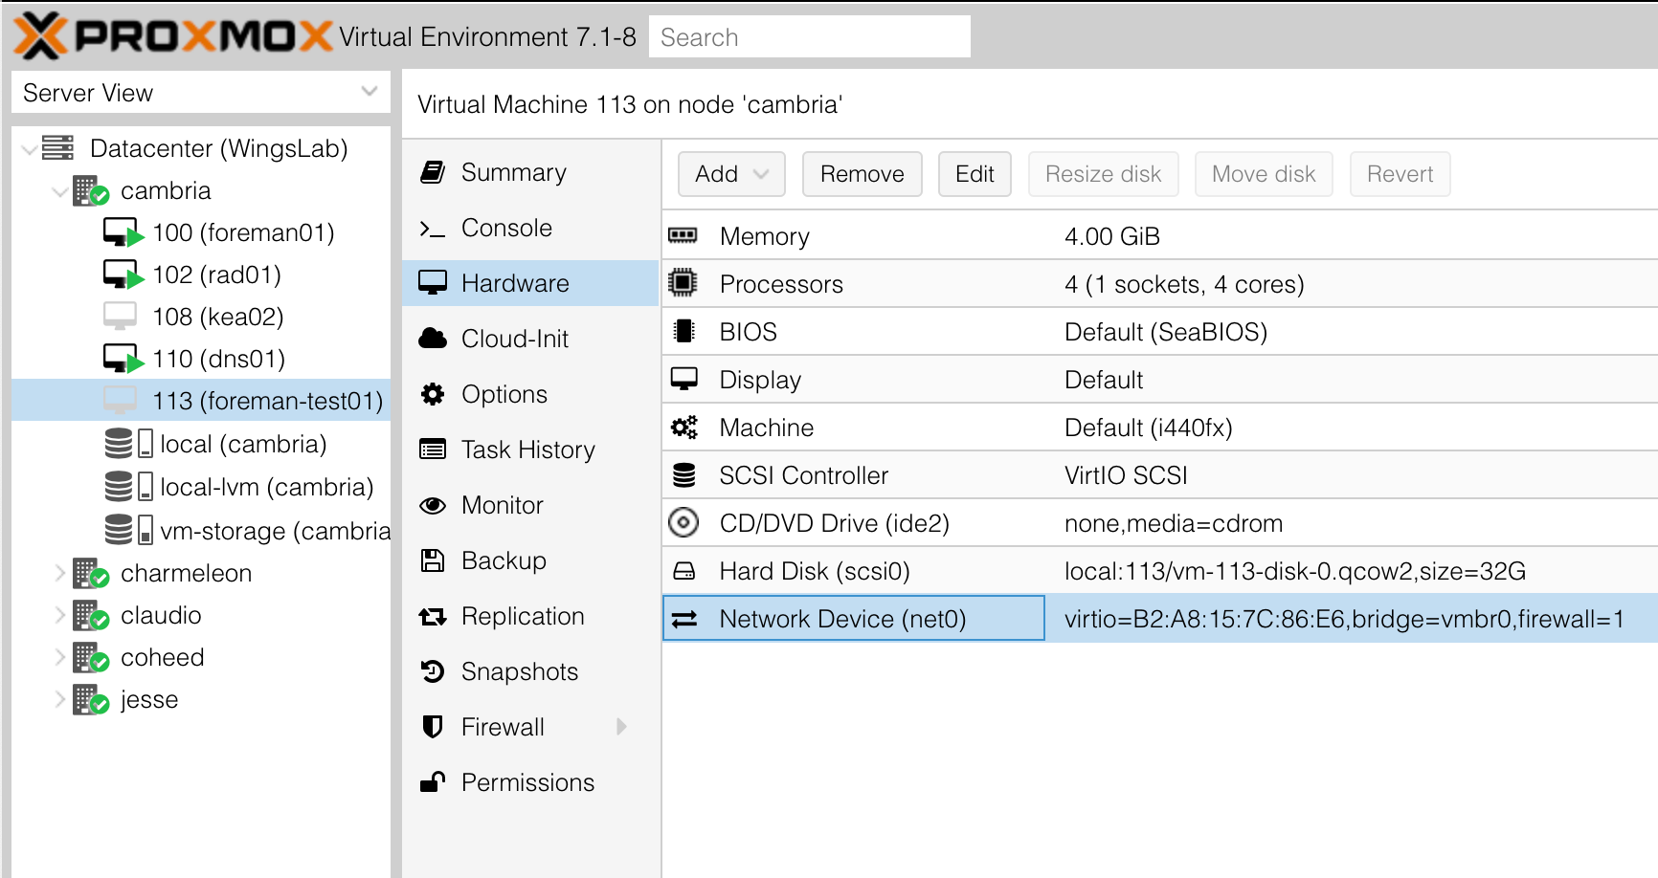Image resolution: width=1658 pixels, height=878 pixels.
Task: Open the Add hardware dropdown
Action: (x=731, y=174)
